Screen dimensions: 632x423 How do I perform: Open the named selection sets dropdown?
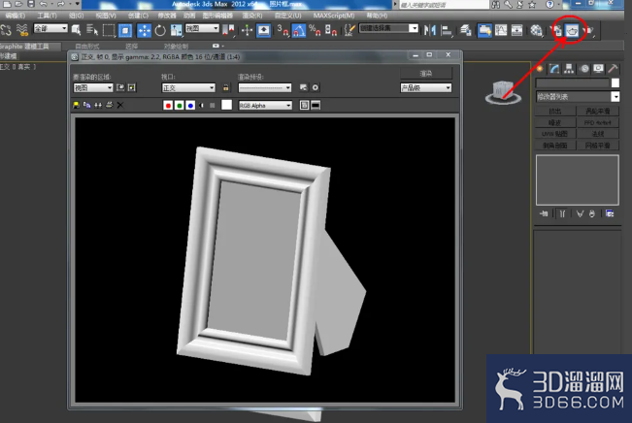pos(388,28)
